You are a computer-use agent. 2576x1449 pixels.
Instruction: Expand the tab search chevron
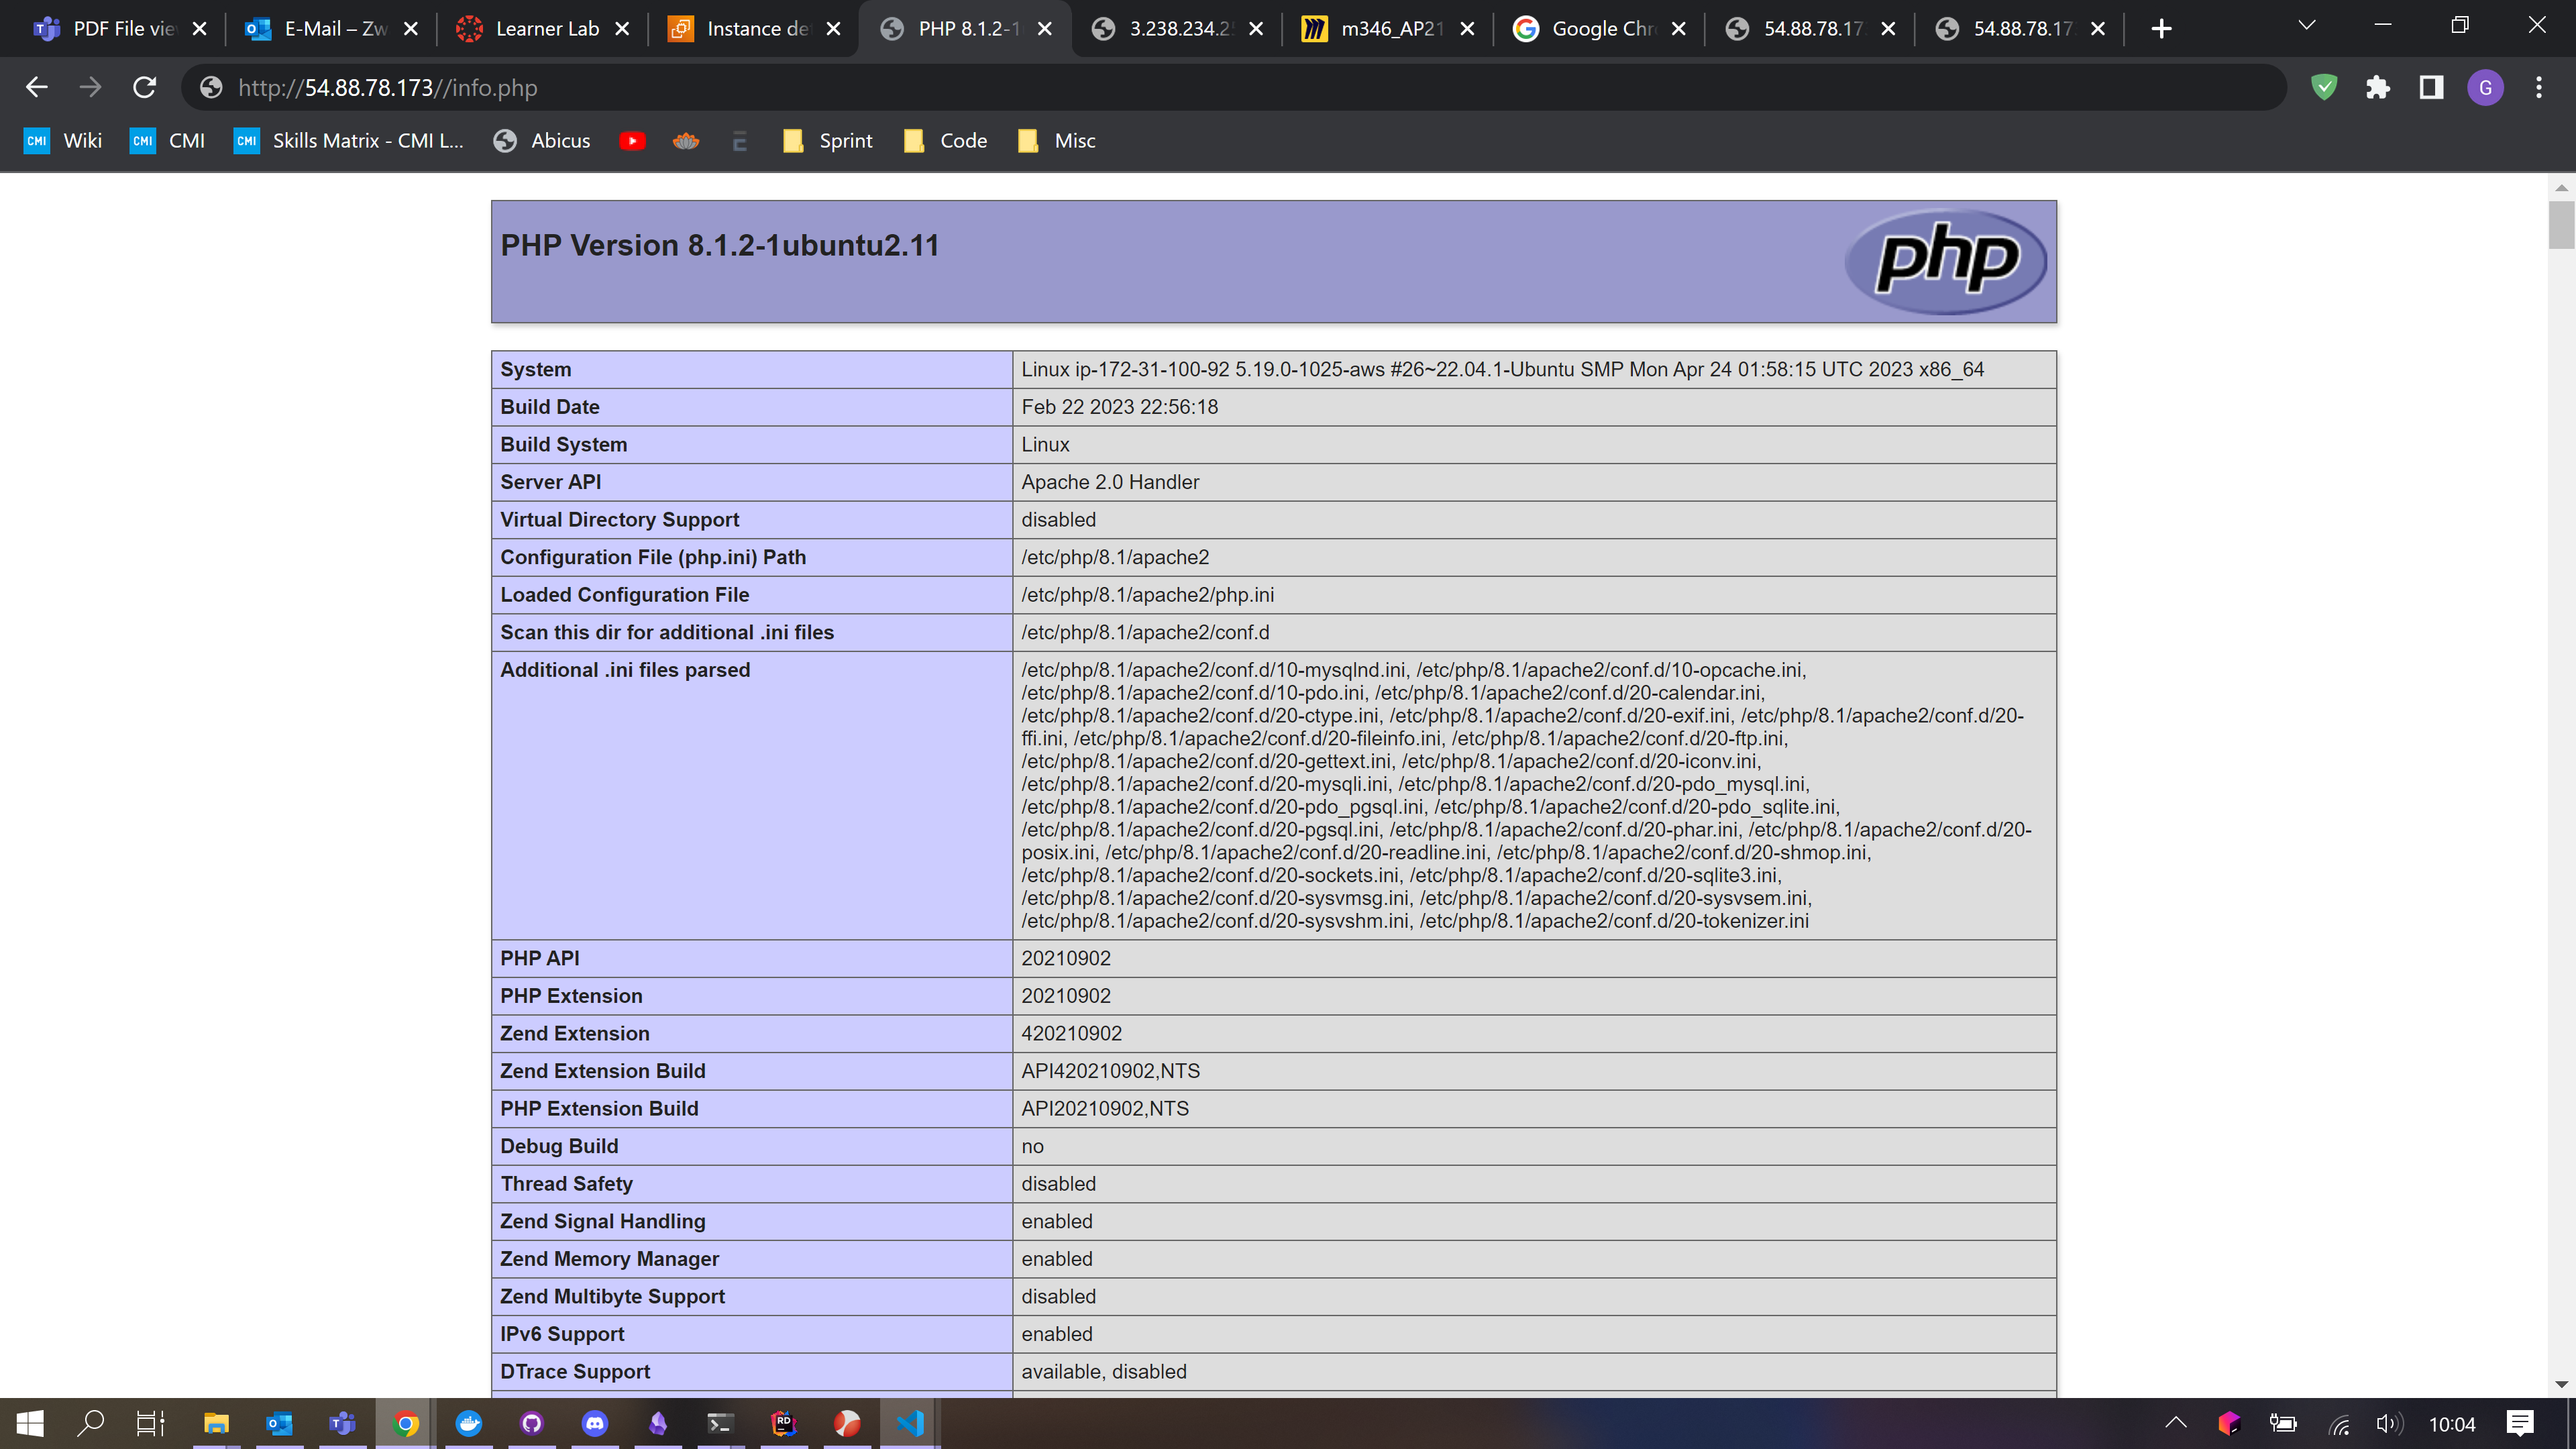coord(2307,27)
